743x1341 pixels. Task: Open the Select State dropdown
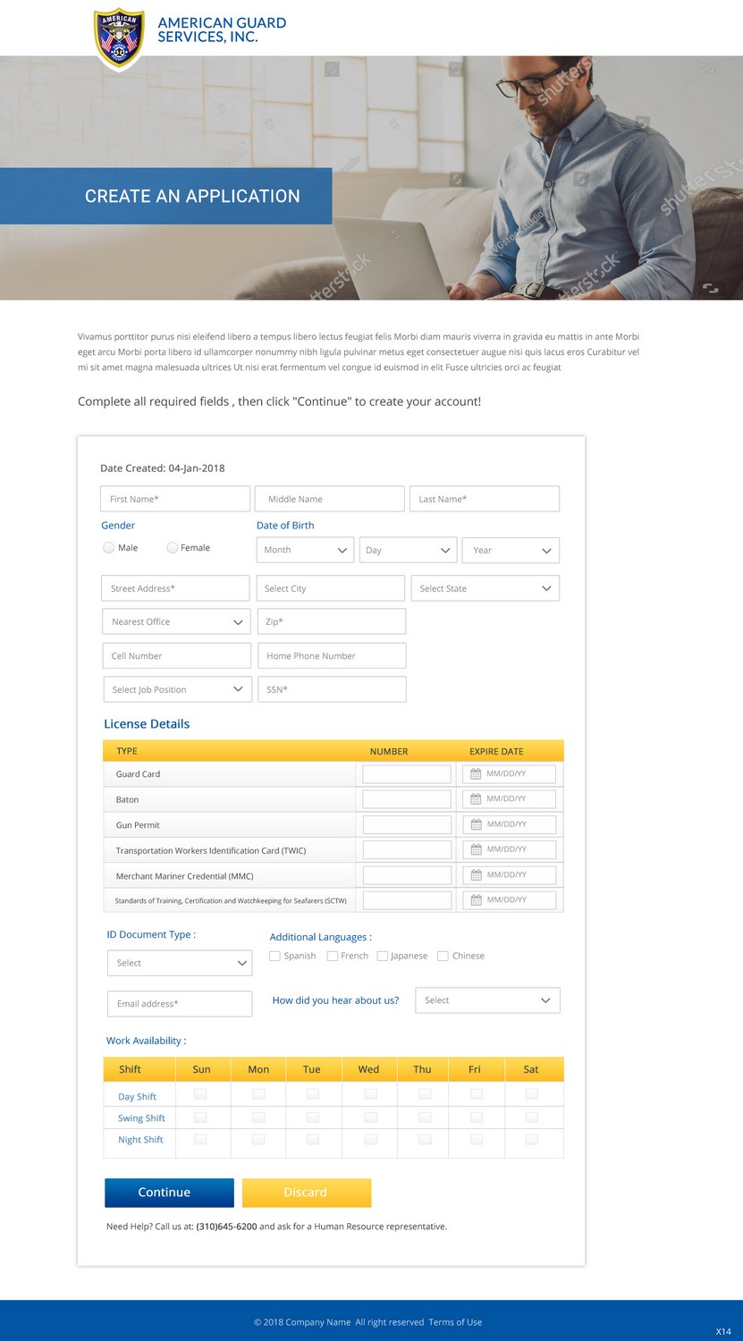pos(485,588)
